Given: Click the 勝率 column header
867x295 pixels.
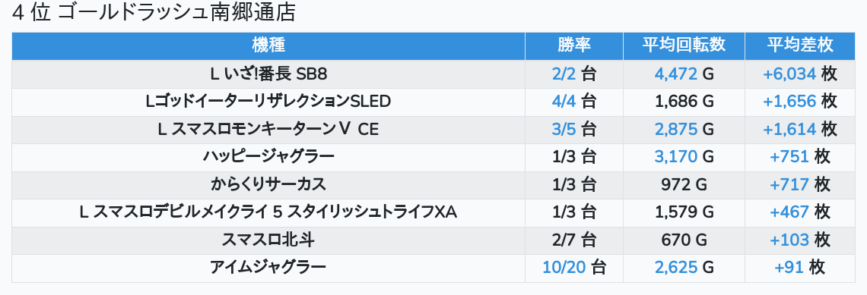Looking at the screenshot, I should pyautogui.click(x=574, y=46).
